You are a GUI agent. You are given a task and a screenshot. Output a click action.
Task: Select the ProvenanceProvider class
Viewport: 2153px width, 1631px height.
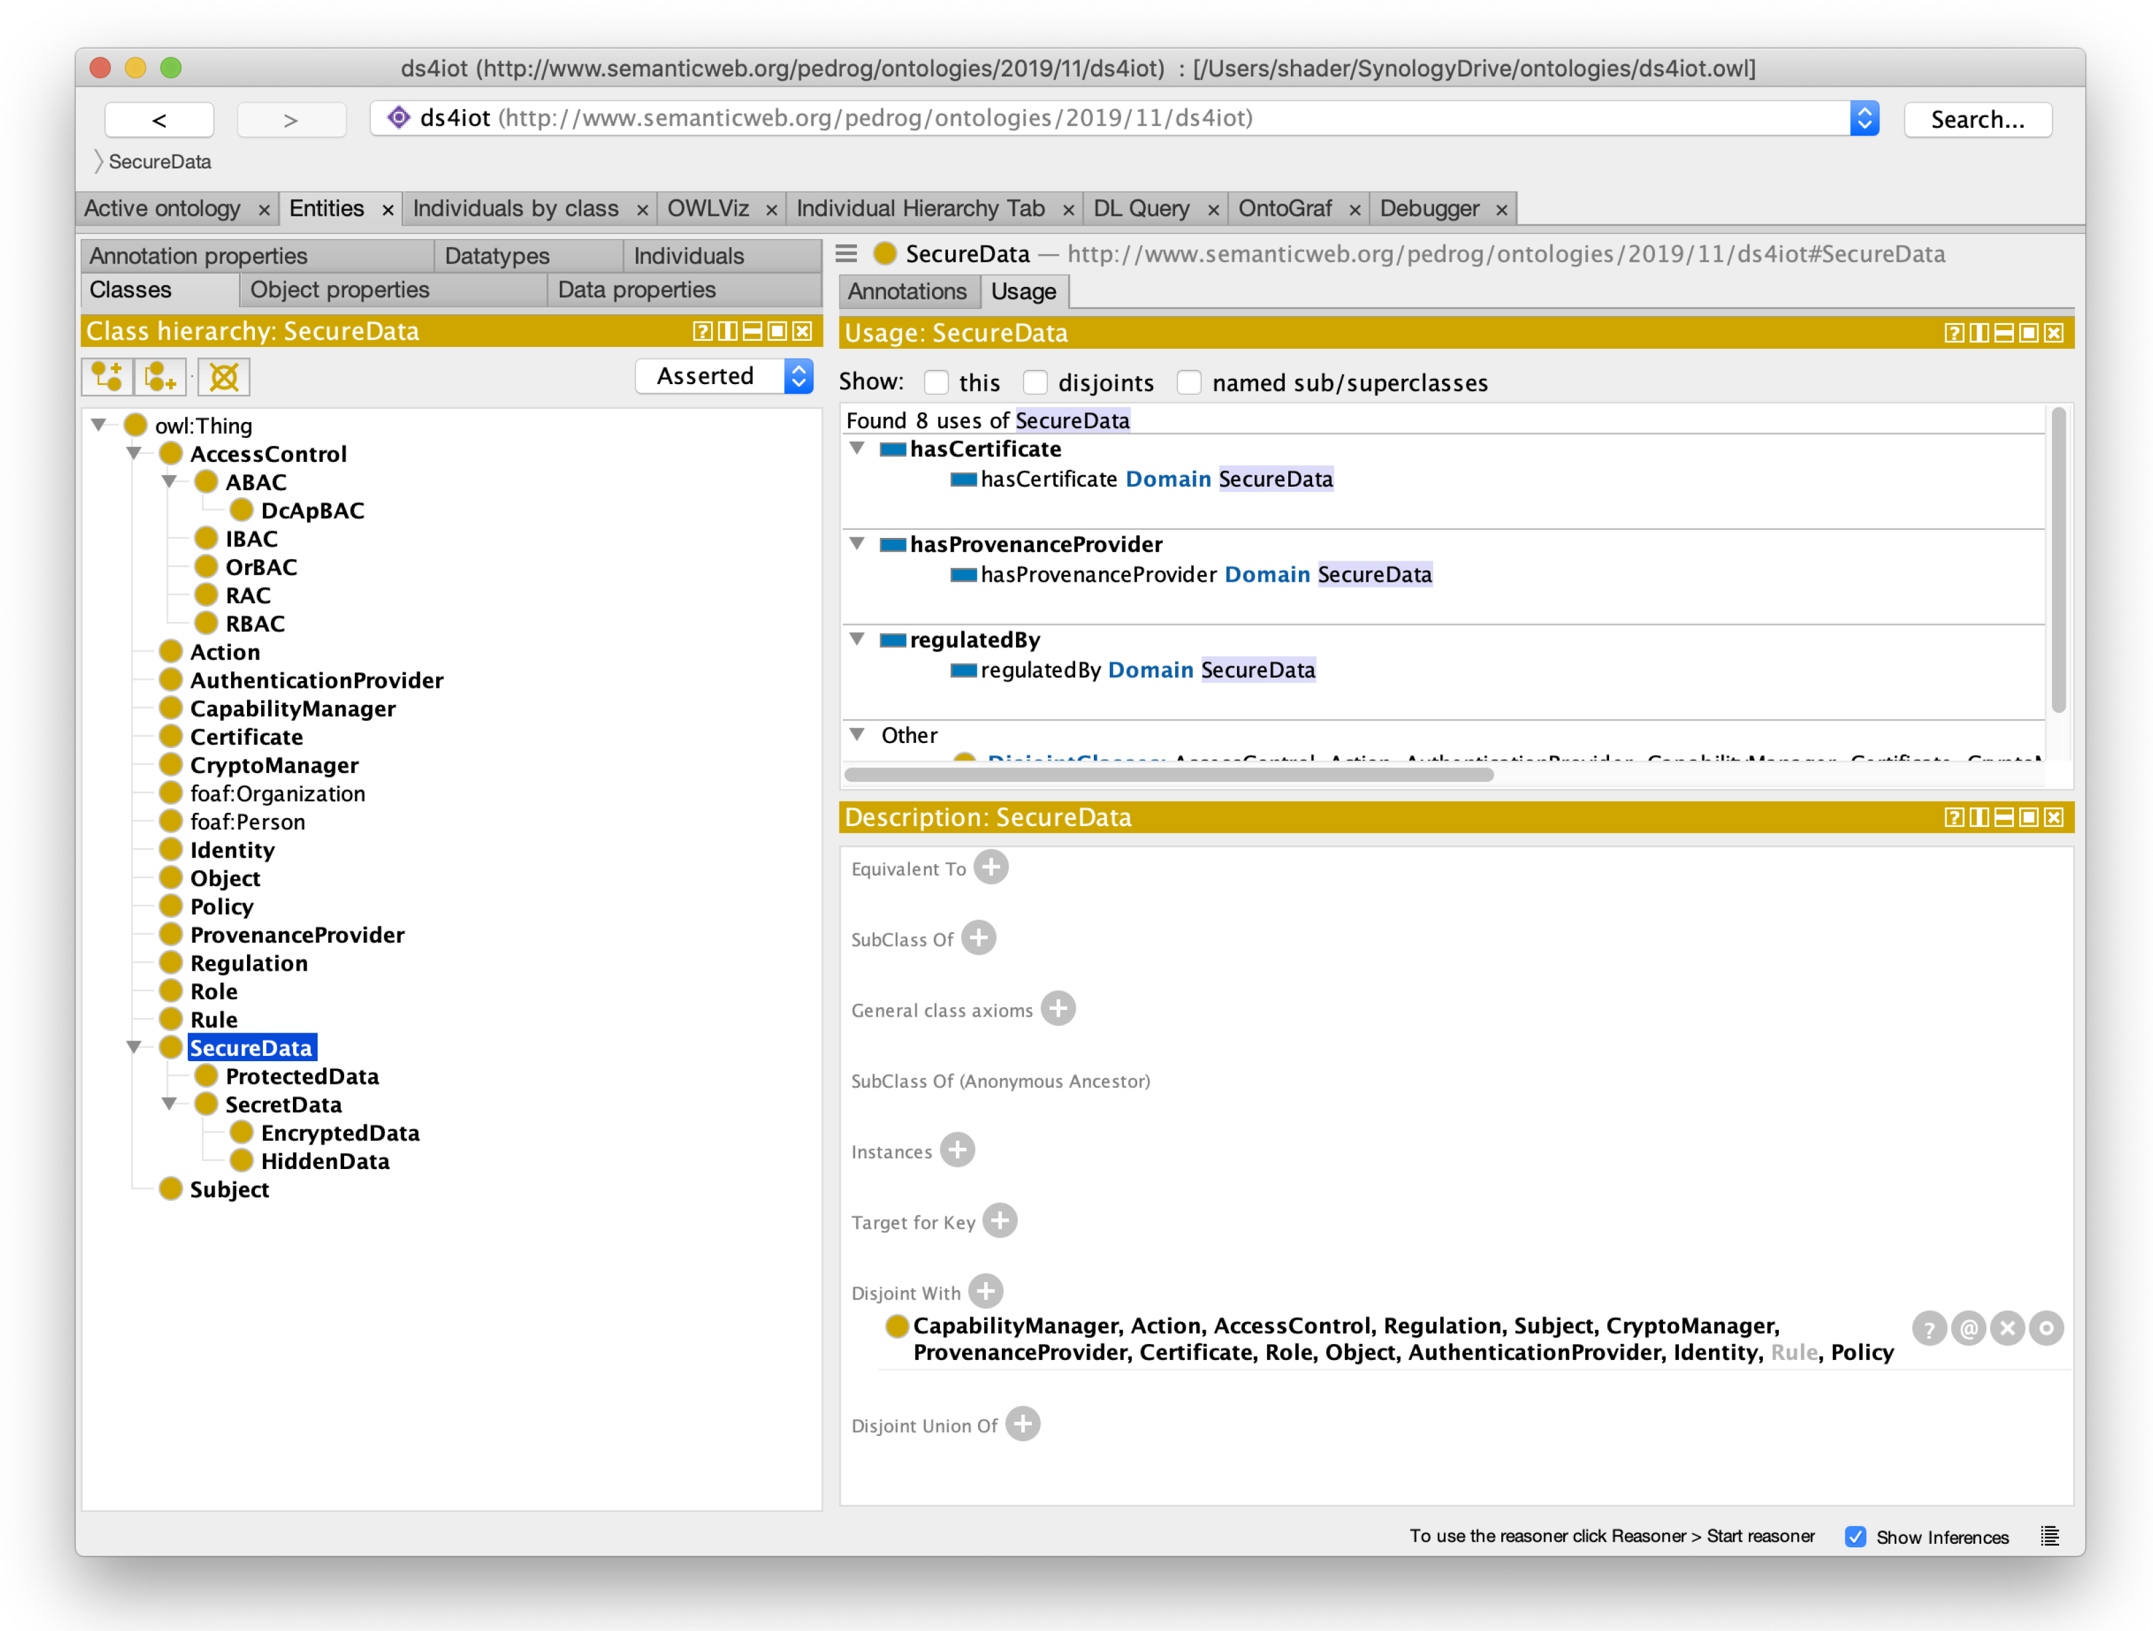tap(297, 934)
